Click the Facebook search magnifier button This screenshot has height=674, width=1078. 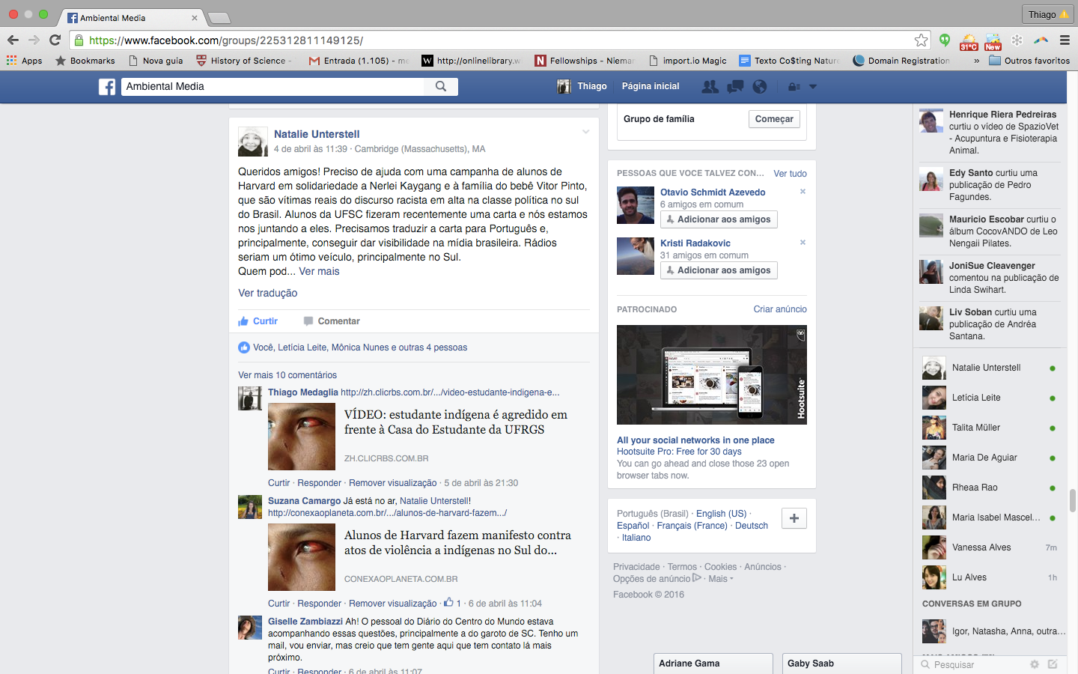pyautogui.click(x=441, y=87)
